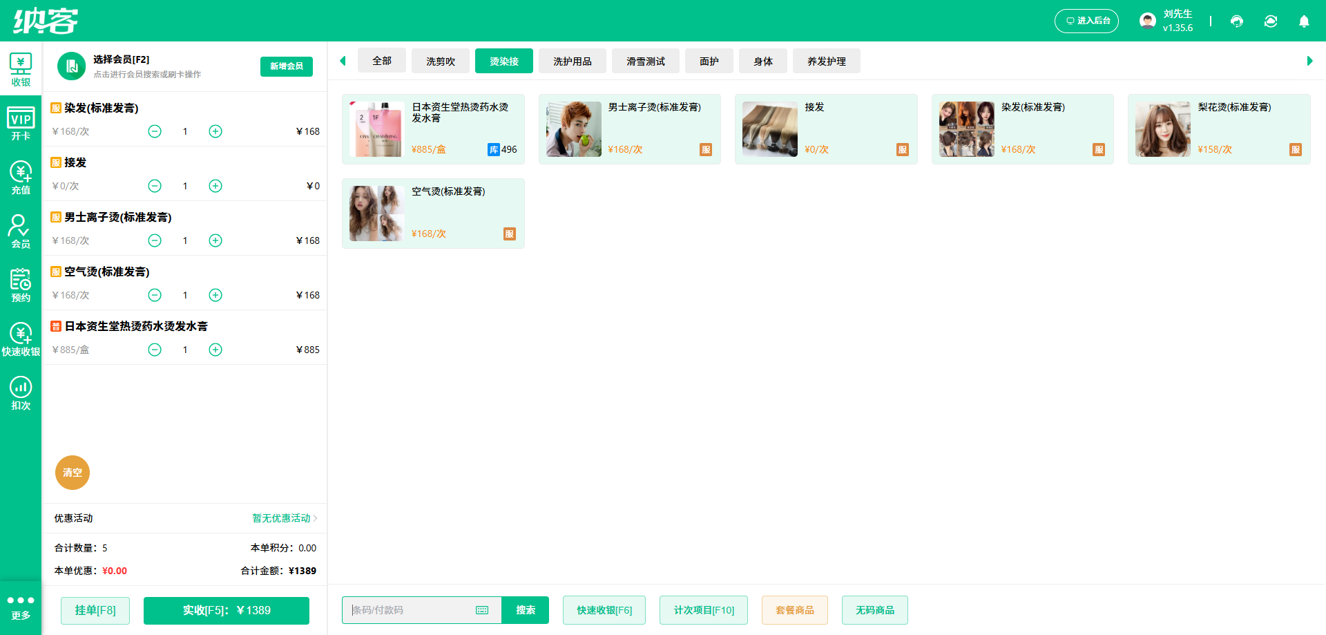Click the 新增会员 button
Screen dimensions: 1326x635
coord(287,66)
